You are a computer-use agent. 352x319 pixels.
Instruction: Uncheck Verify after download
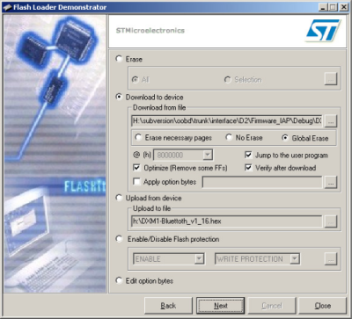click(248, 168)
